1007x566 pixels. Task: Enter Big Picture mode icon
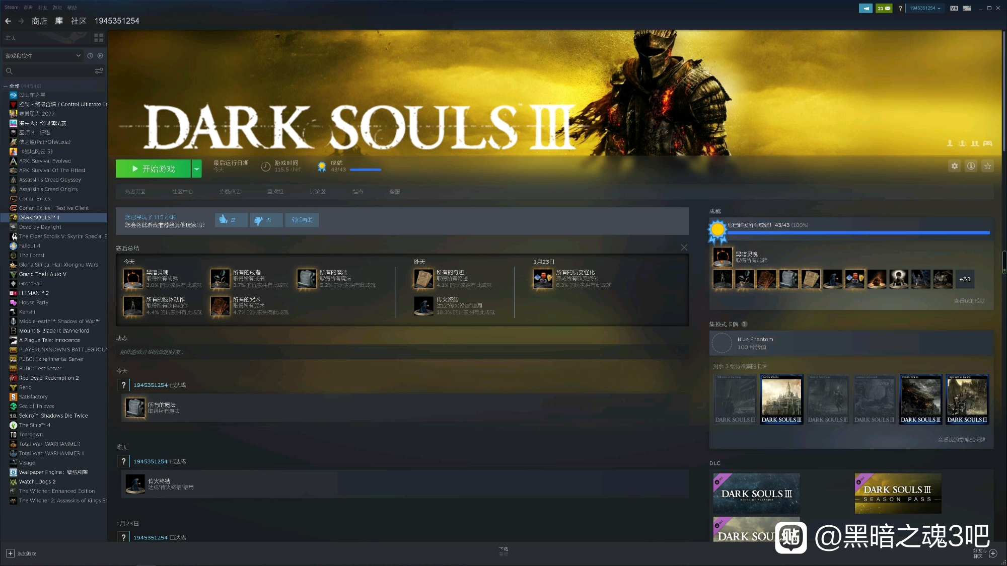click(967, 8)
